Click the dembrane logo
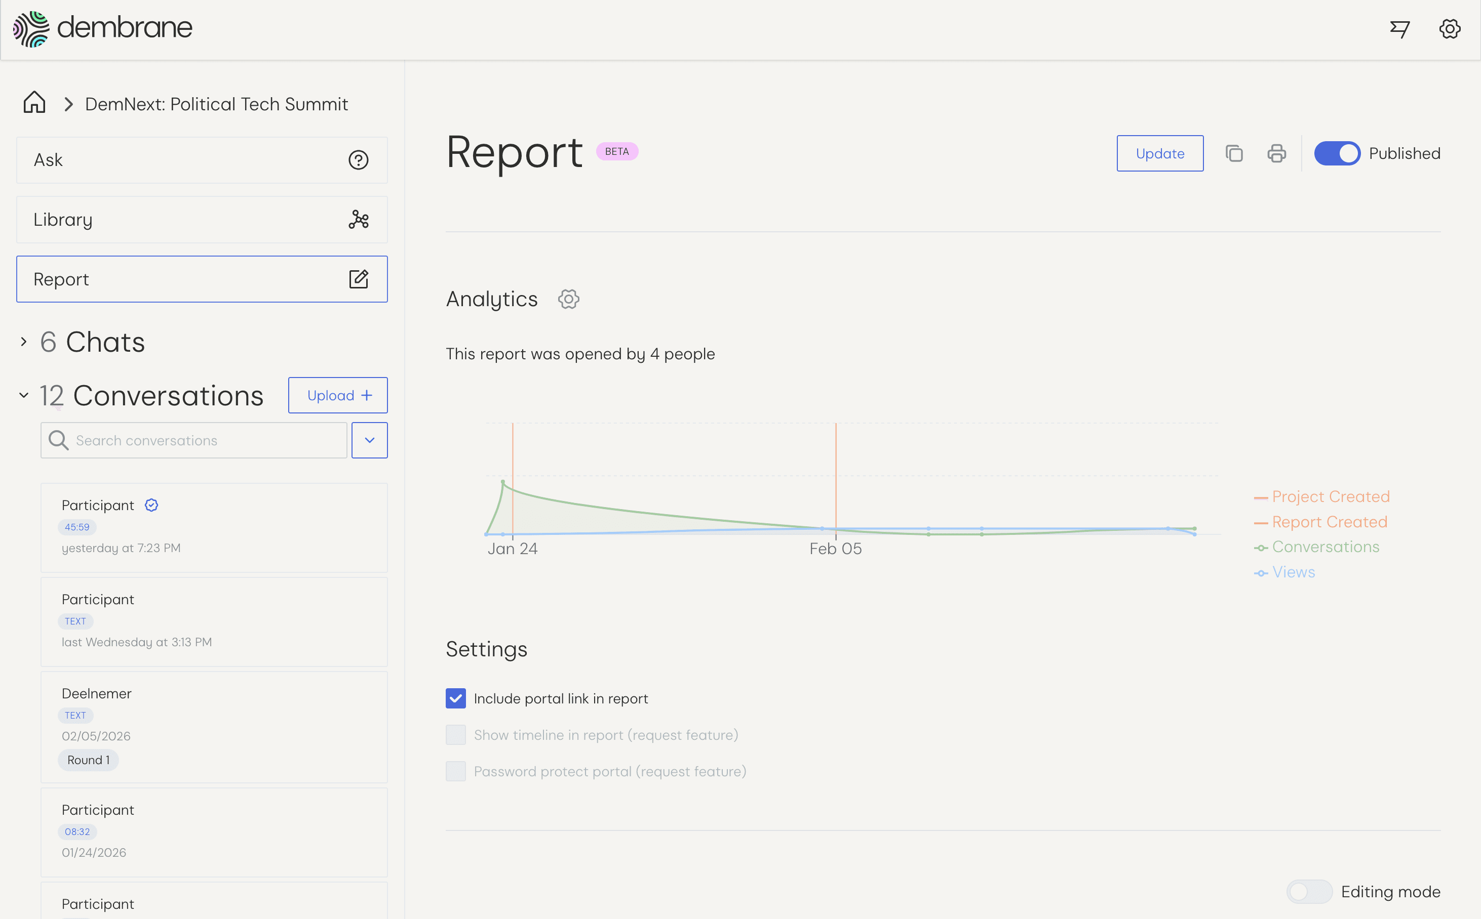Screen dimensions: 1481x919 click(x=103, y=28)
